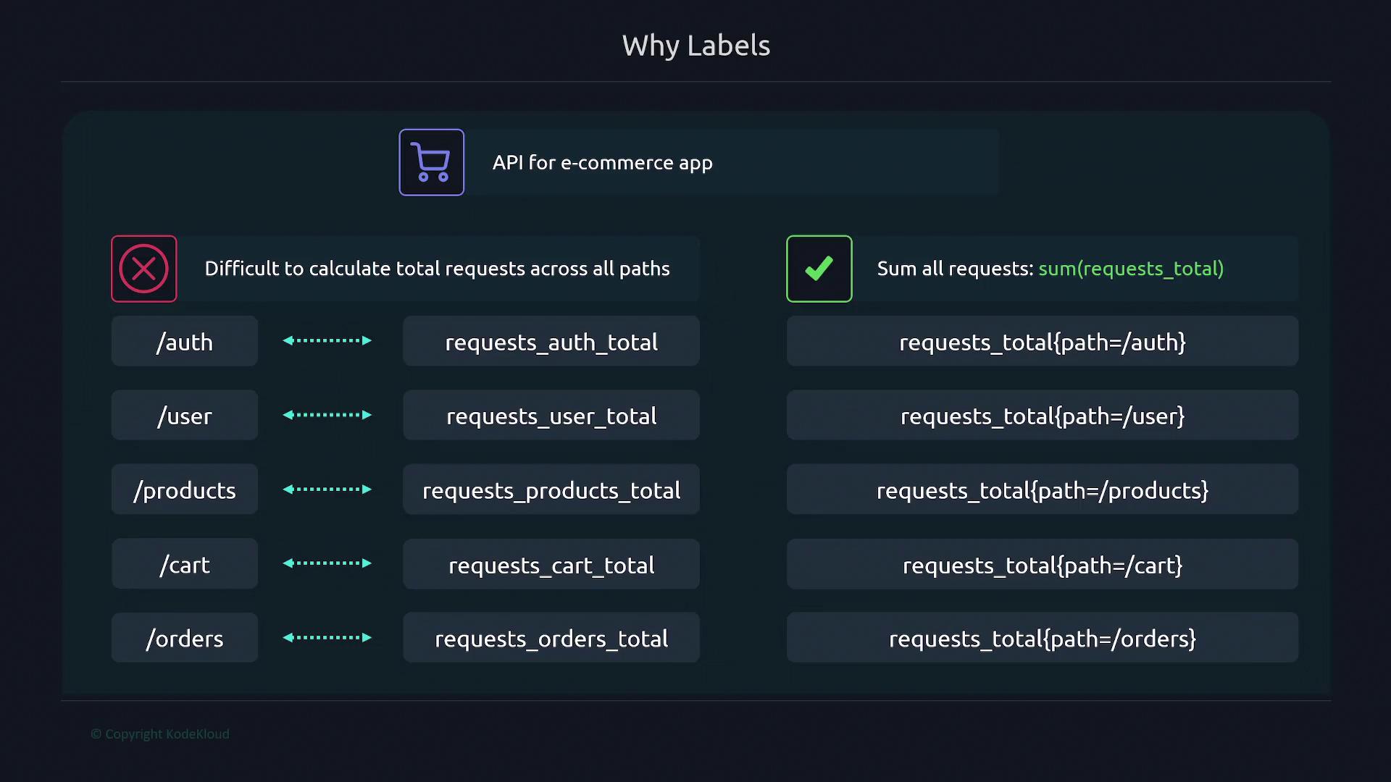This screenshot has width=1391, height=782.
Task: Click the green checkmark icon
Action: (819, 269)
